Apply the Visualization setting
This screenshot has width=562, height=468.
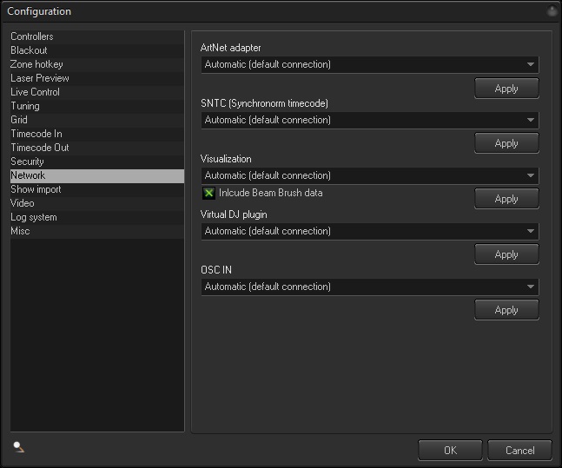pyautogui.click(x=506, y=199)
